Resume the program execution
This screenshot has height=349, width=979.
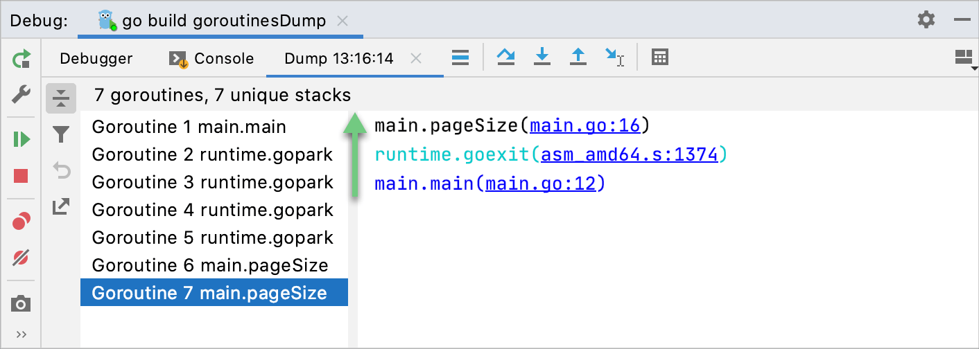click(21, 139)
